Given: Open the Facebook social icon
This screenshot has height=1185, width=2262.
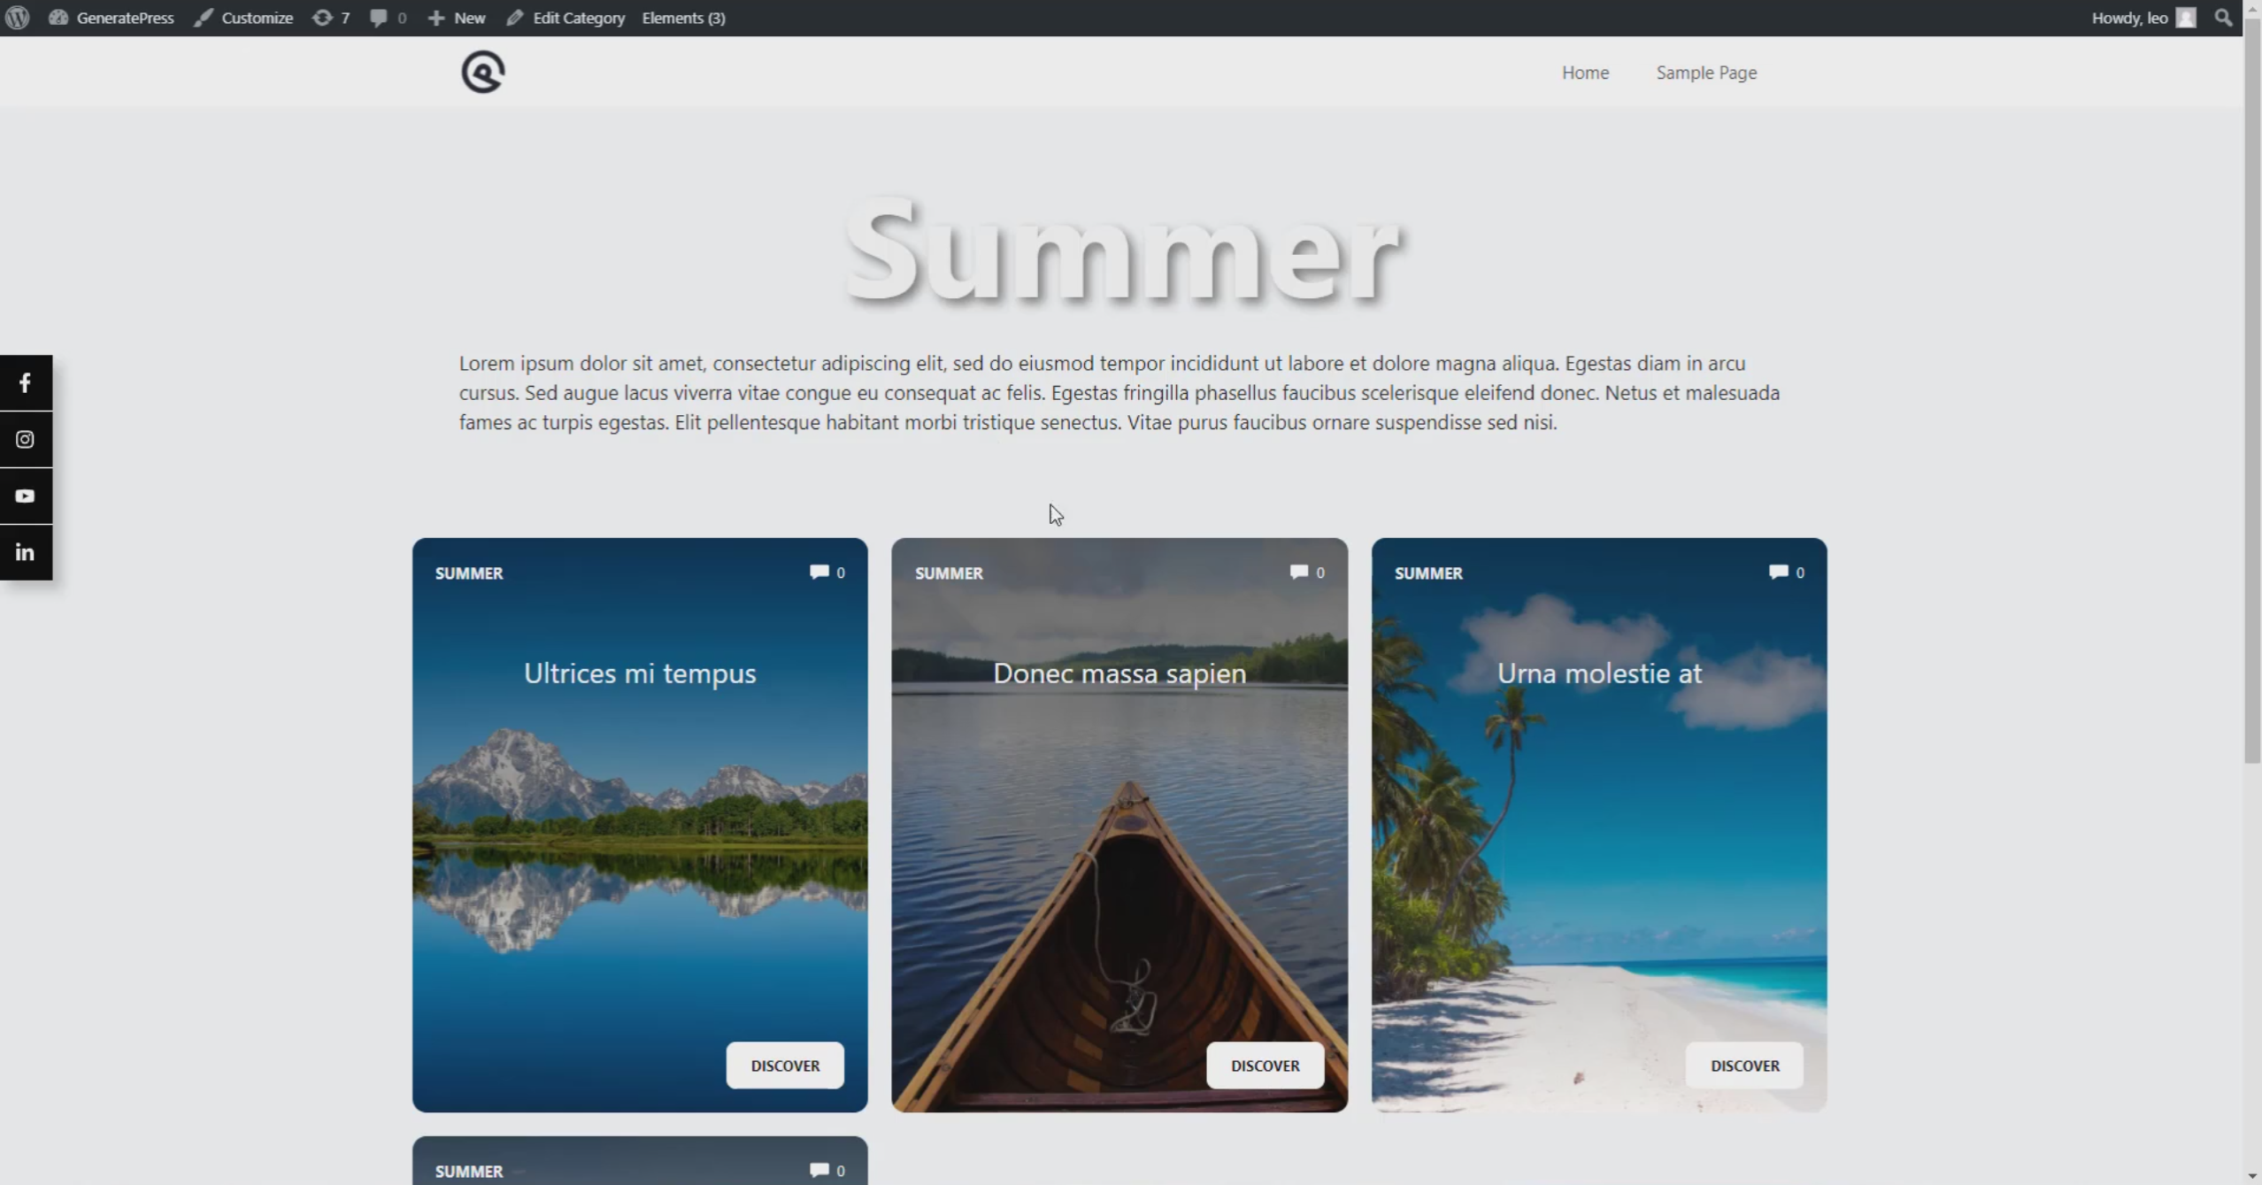Looking at the screenshot, I should [x=26, y=383].
